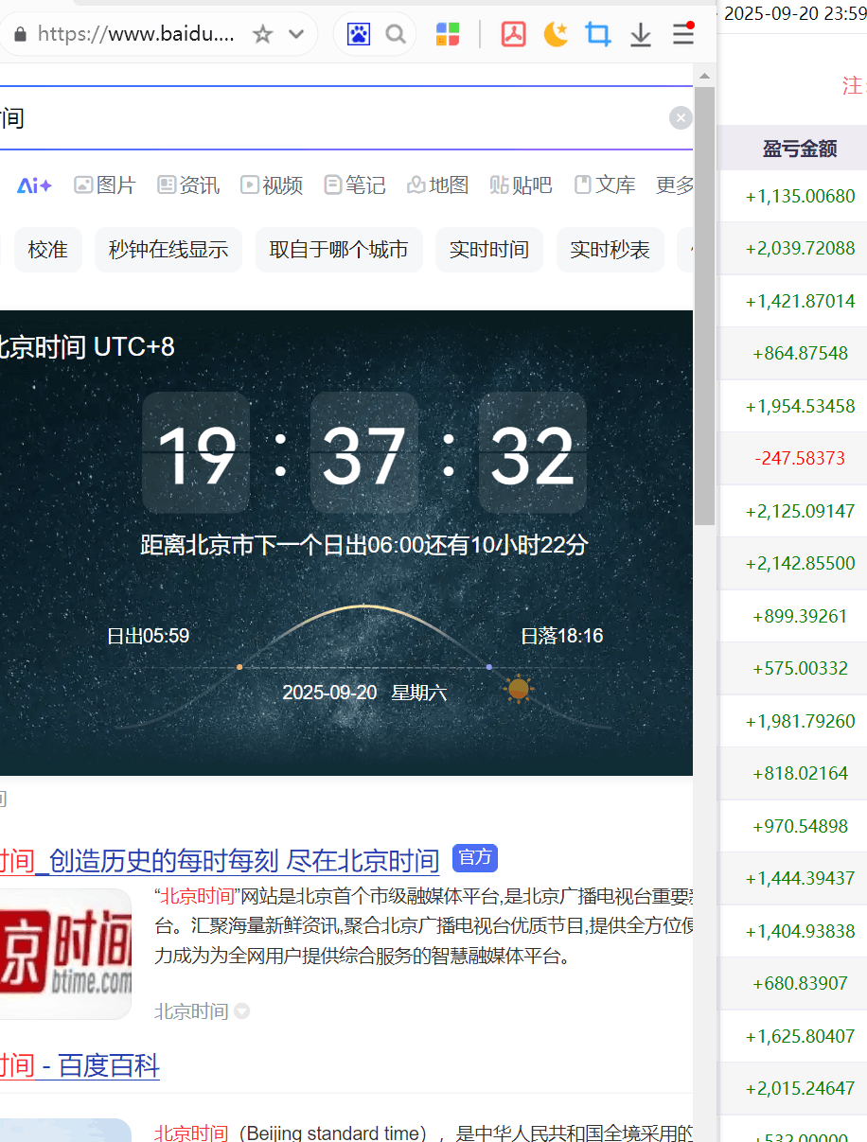Toggle night mode moon icon
Image resolution: width=867 pixels, height=1142 pixels.
pos(556,35)
